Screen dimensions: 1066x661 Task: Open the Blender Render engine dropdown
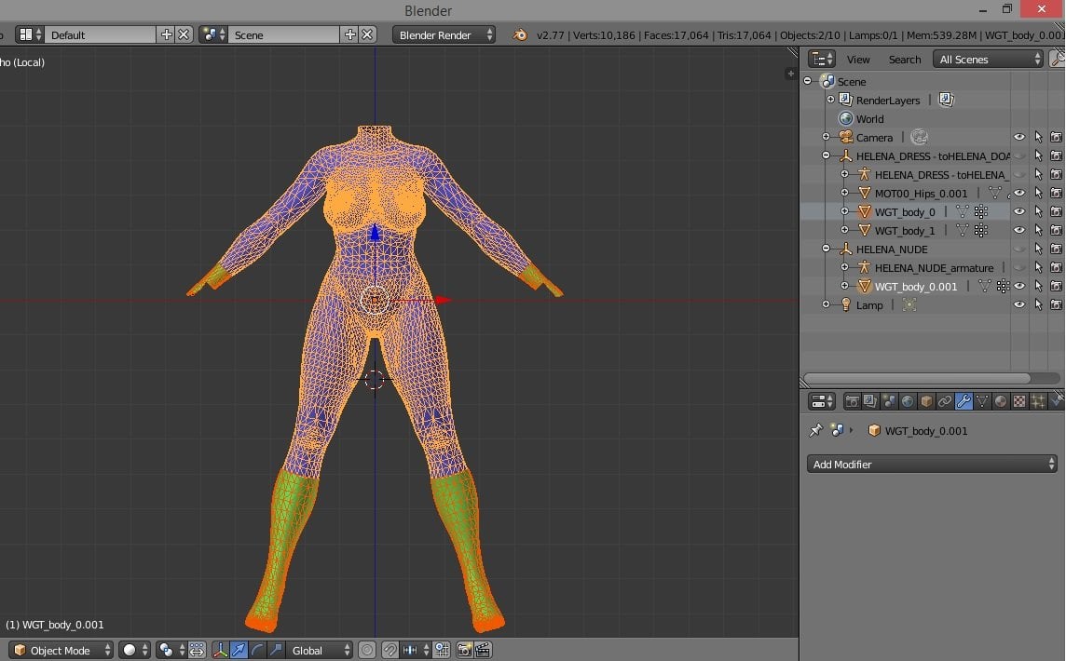tap(444, 34)
